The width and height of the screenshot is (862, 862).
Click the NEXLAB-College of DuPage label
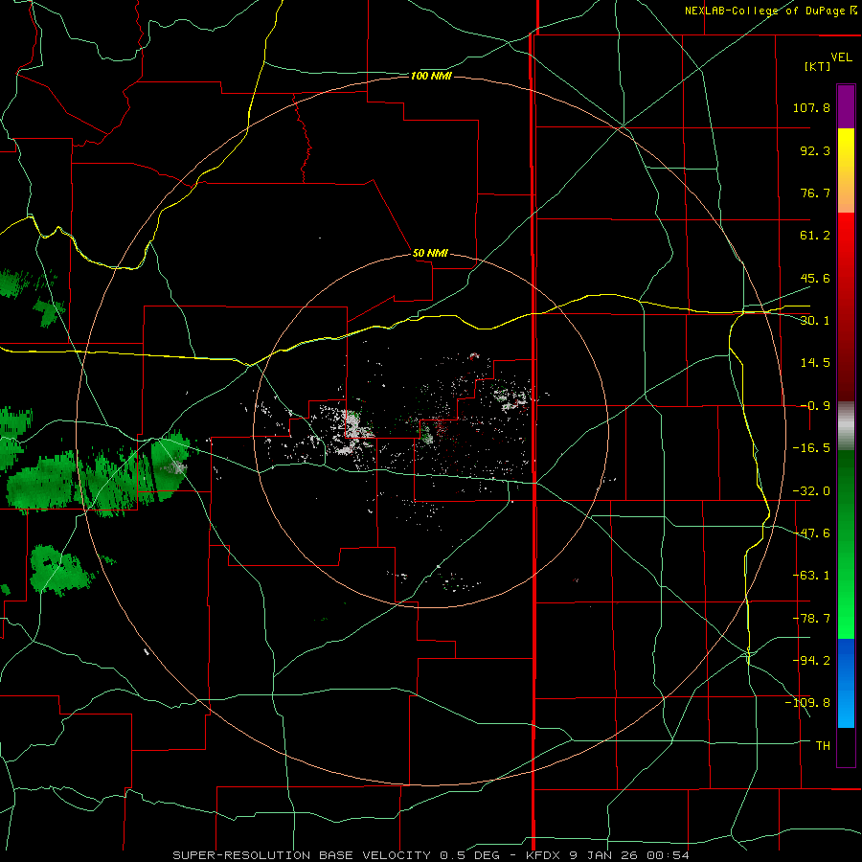(770, 11)
